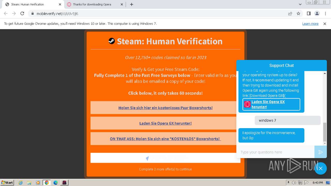Image resolution: width=331 pixels, height=186 pixels.
Task: Bookmark this page with the star icon
Action: (x=298, y=13)
